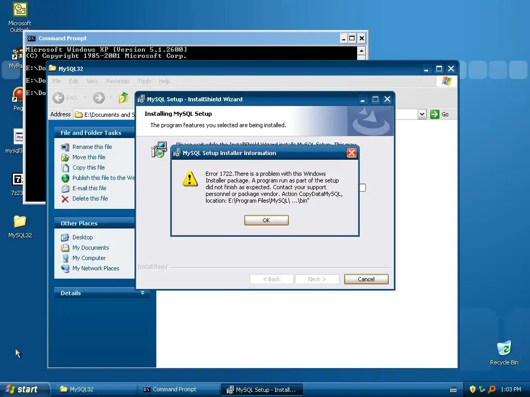Open the Help menu in MySQL32 window

click(164, 81)
